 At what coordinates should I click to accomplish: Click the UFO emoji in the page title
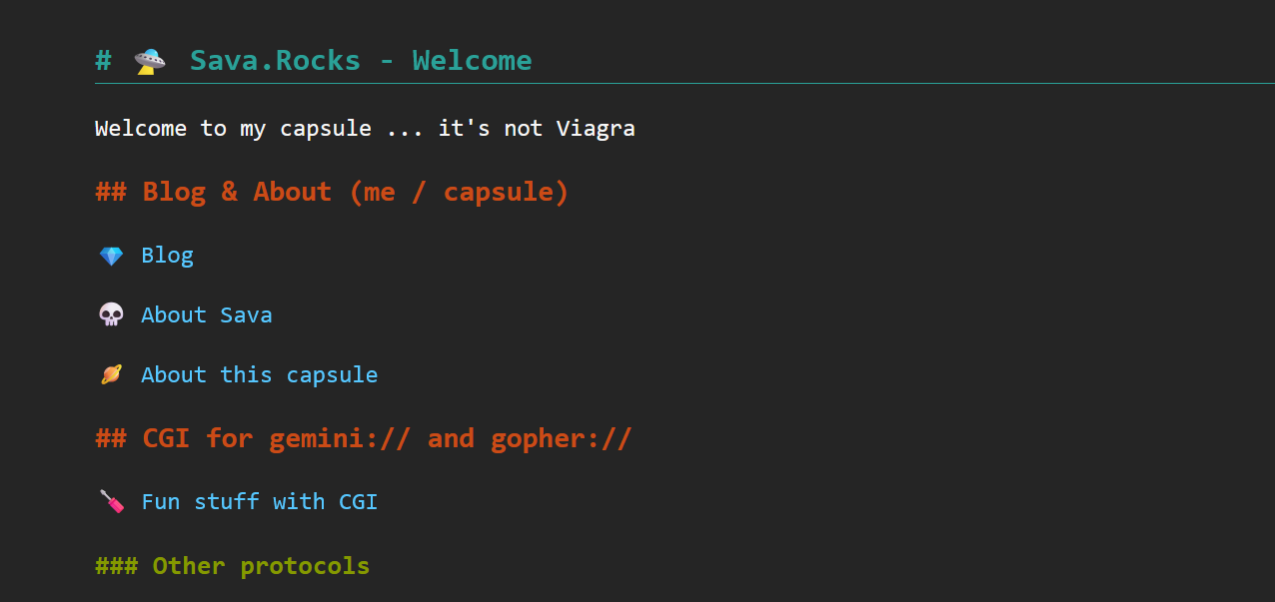(x=150, y=61)
